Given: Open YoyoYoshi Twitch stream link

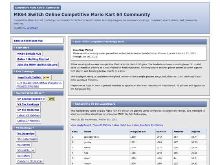Looking at the screenshot, I should pos(29,77).
